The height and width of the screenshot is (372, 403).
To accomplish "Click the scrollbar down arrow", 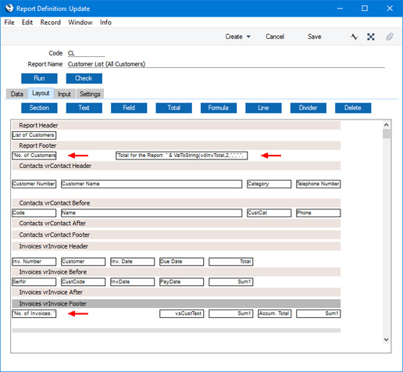I will (x=387, y=339).
